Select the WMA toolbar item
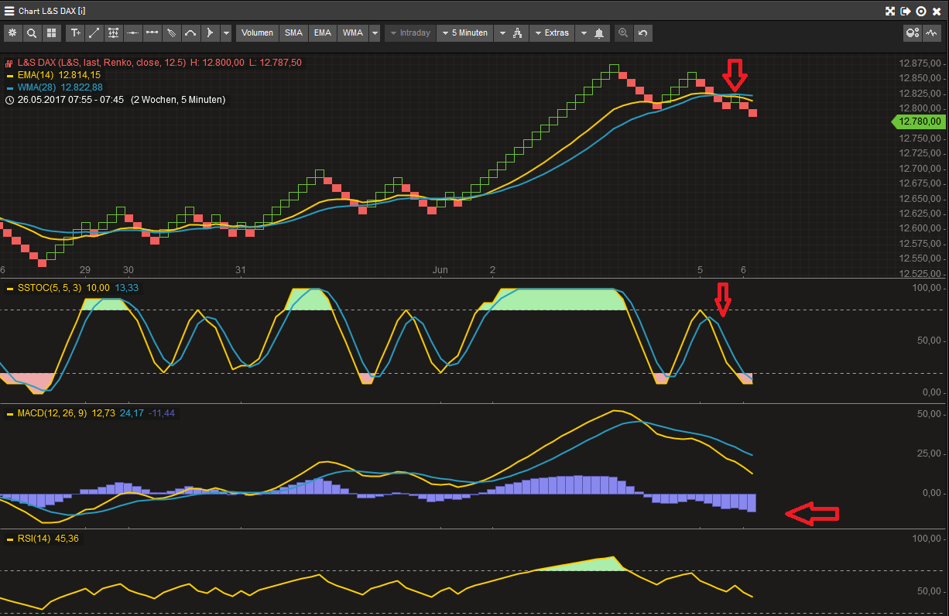Screen dimensions: 949x616 [x=353, y=33]
